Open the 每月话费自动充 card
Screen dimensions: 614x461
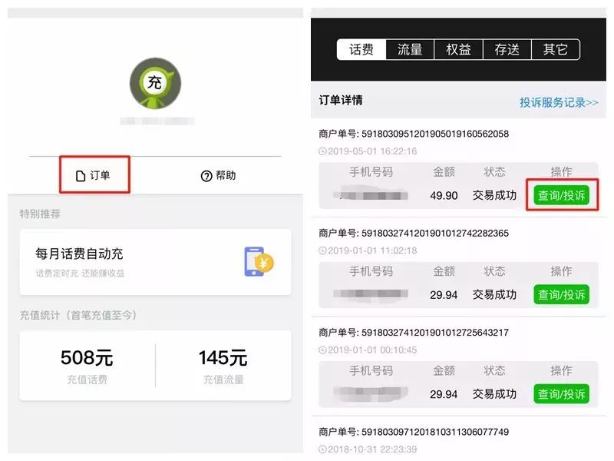coord(153,261)
